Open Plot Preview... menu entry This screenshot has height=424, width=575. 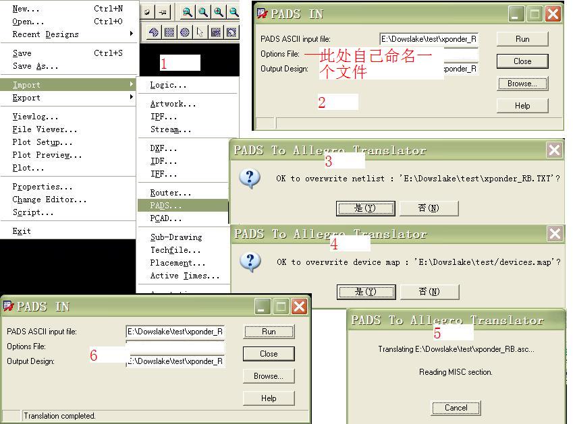69,155
